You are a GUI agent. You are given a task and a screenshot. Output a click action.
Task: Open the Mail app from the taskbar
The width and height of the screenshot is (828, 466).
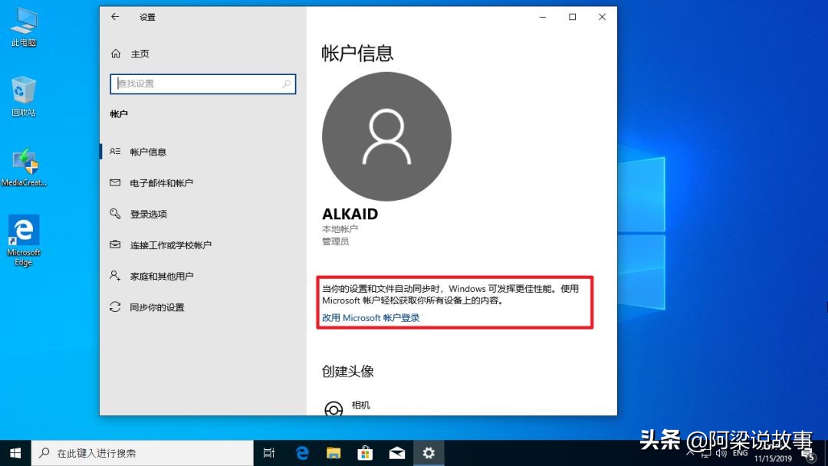pyautogui.click(x=396, y=453)
